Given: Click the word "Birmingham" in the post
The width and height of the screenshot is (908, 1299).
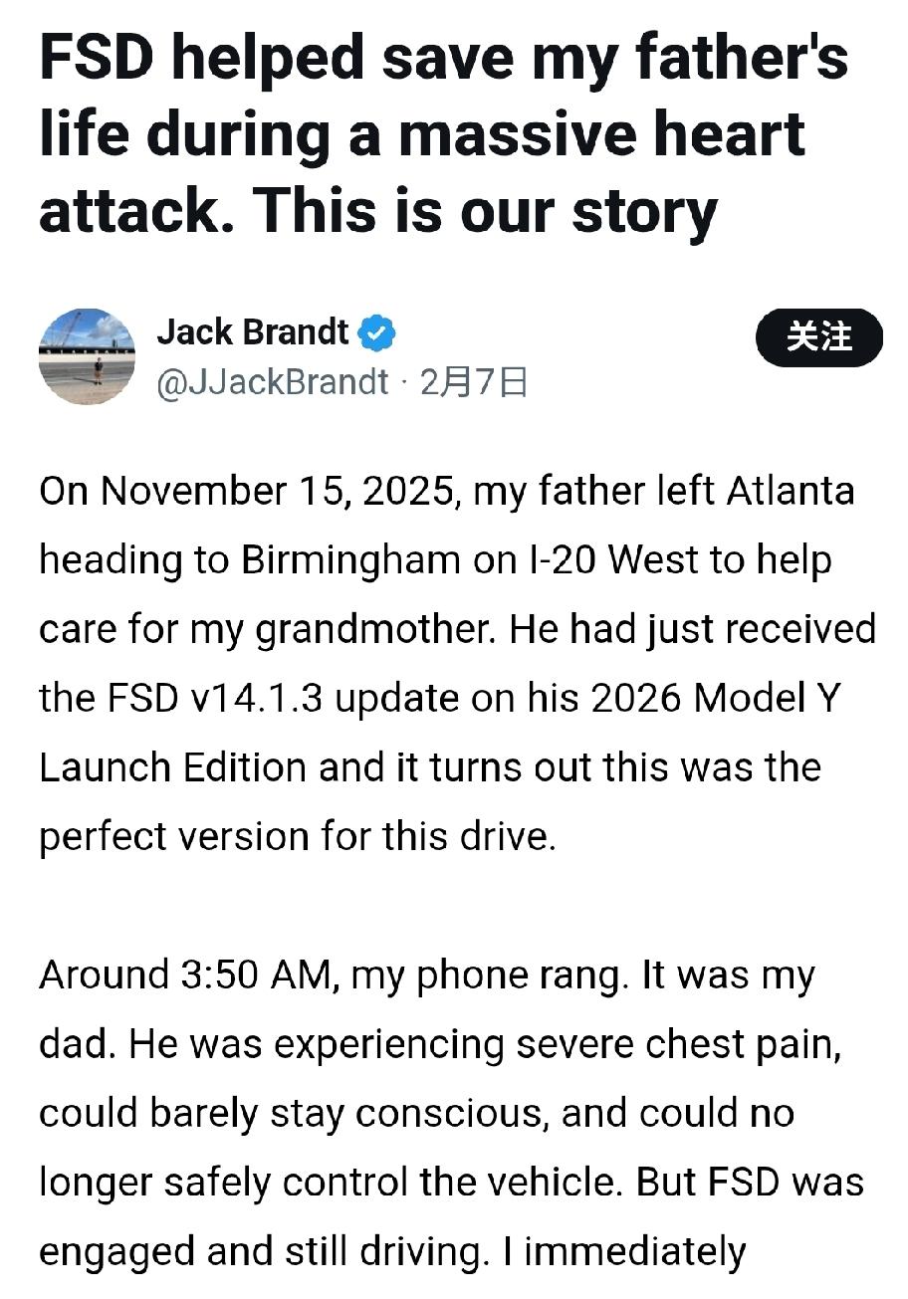Looking at the screenshot, I should click(x=349, y=560).
